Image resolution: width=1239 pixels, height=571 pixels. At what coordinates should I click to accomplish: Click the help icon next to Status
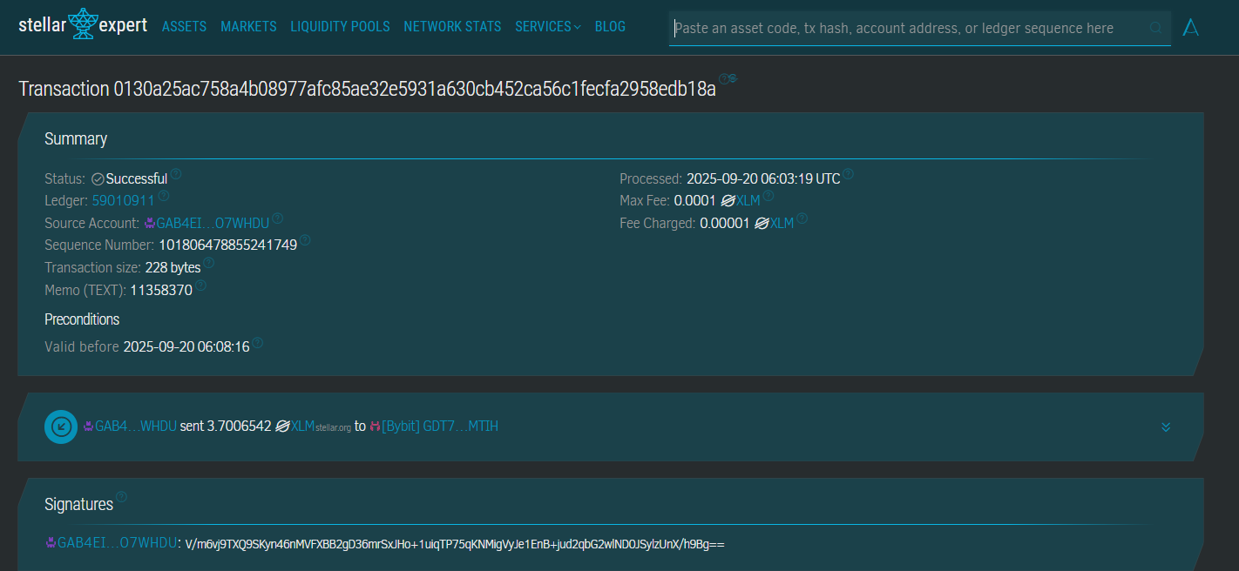[176, 174]
